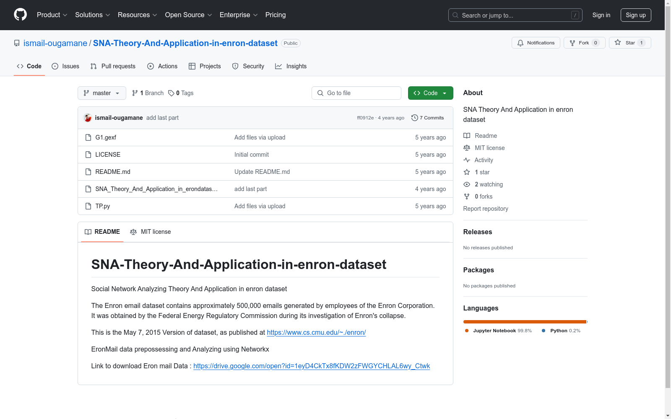Open the LICENSE file
This screenshot has height=419, width=671.
(x=108, y=155)
